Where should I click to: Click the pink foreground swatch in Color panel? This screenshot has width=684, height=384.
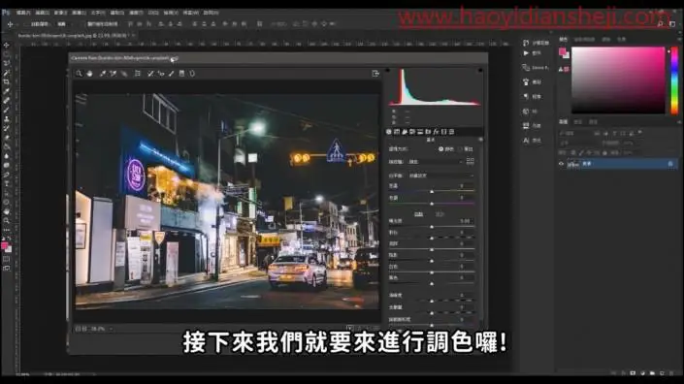click(x=563, y=51)
